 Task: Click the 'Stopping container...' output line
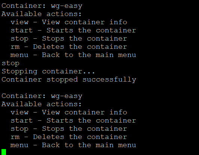(x=48, y=72)
